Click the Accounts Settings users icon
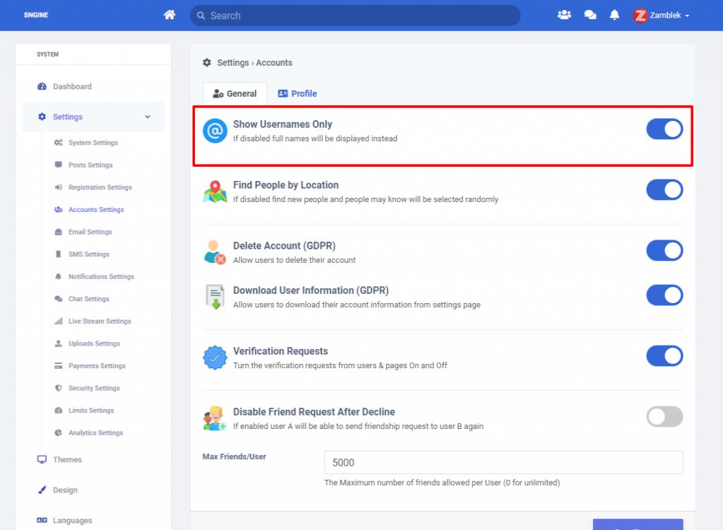The height and width of the screenshot is (530, 723). [x=58, y=210]
